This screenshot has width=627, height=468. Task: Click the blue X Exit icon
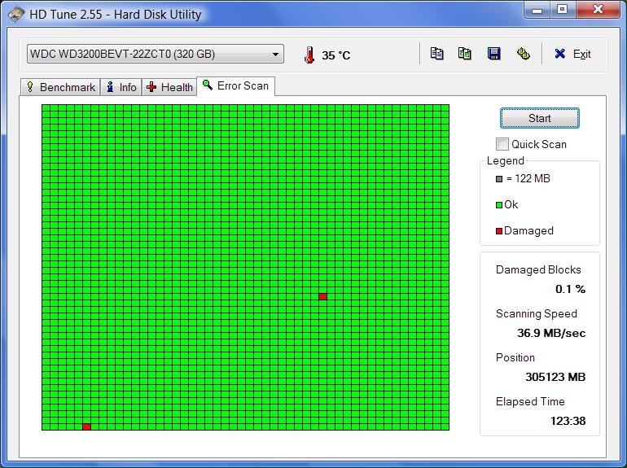pyautogui.click(x=560, y=54)
